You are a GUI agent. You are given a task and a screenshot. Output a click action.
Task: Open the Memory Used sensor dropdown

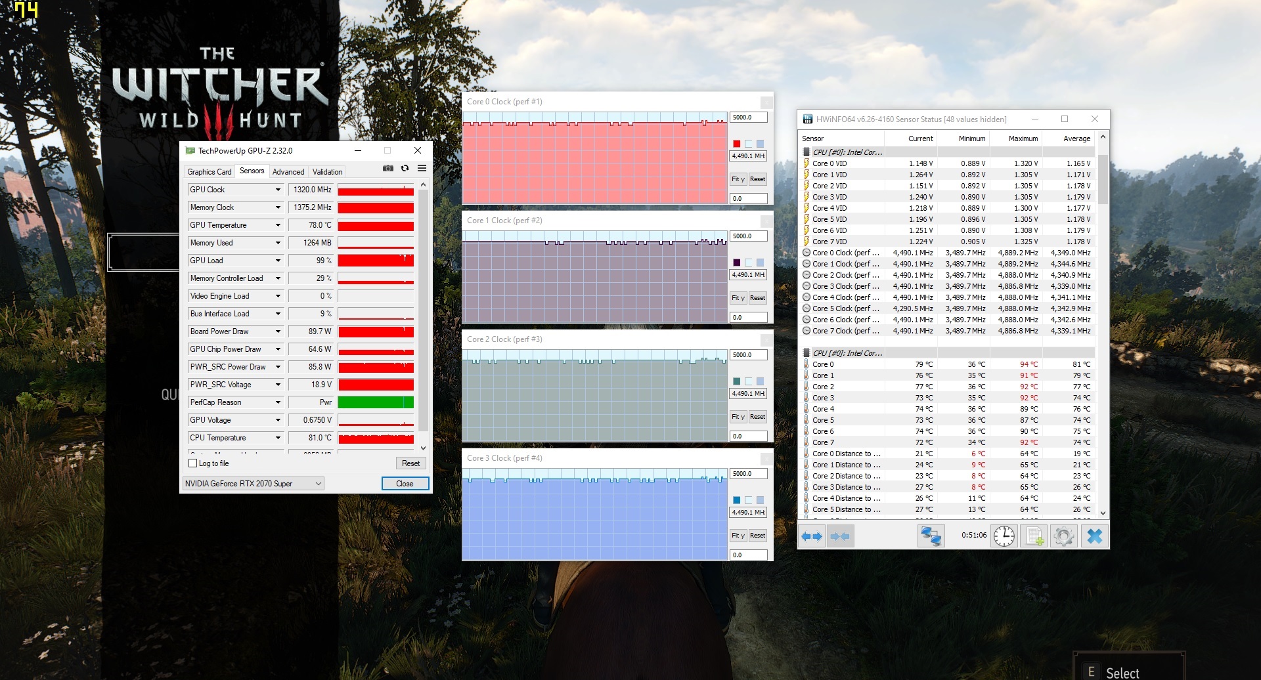278,243
